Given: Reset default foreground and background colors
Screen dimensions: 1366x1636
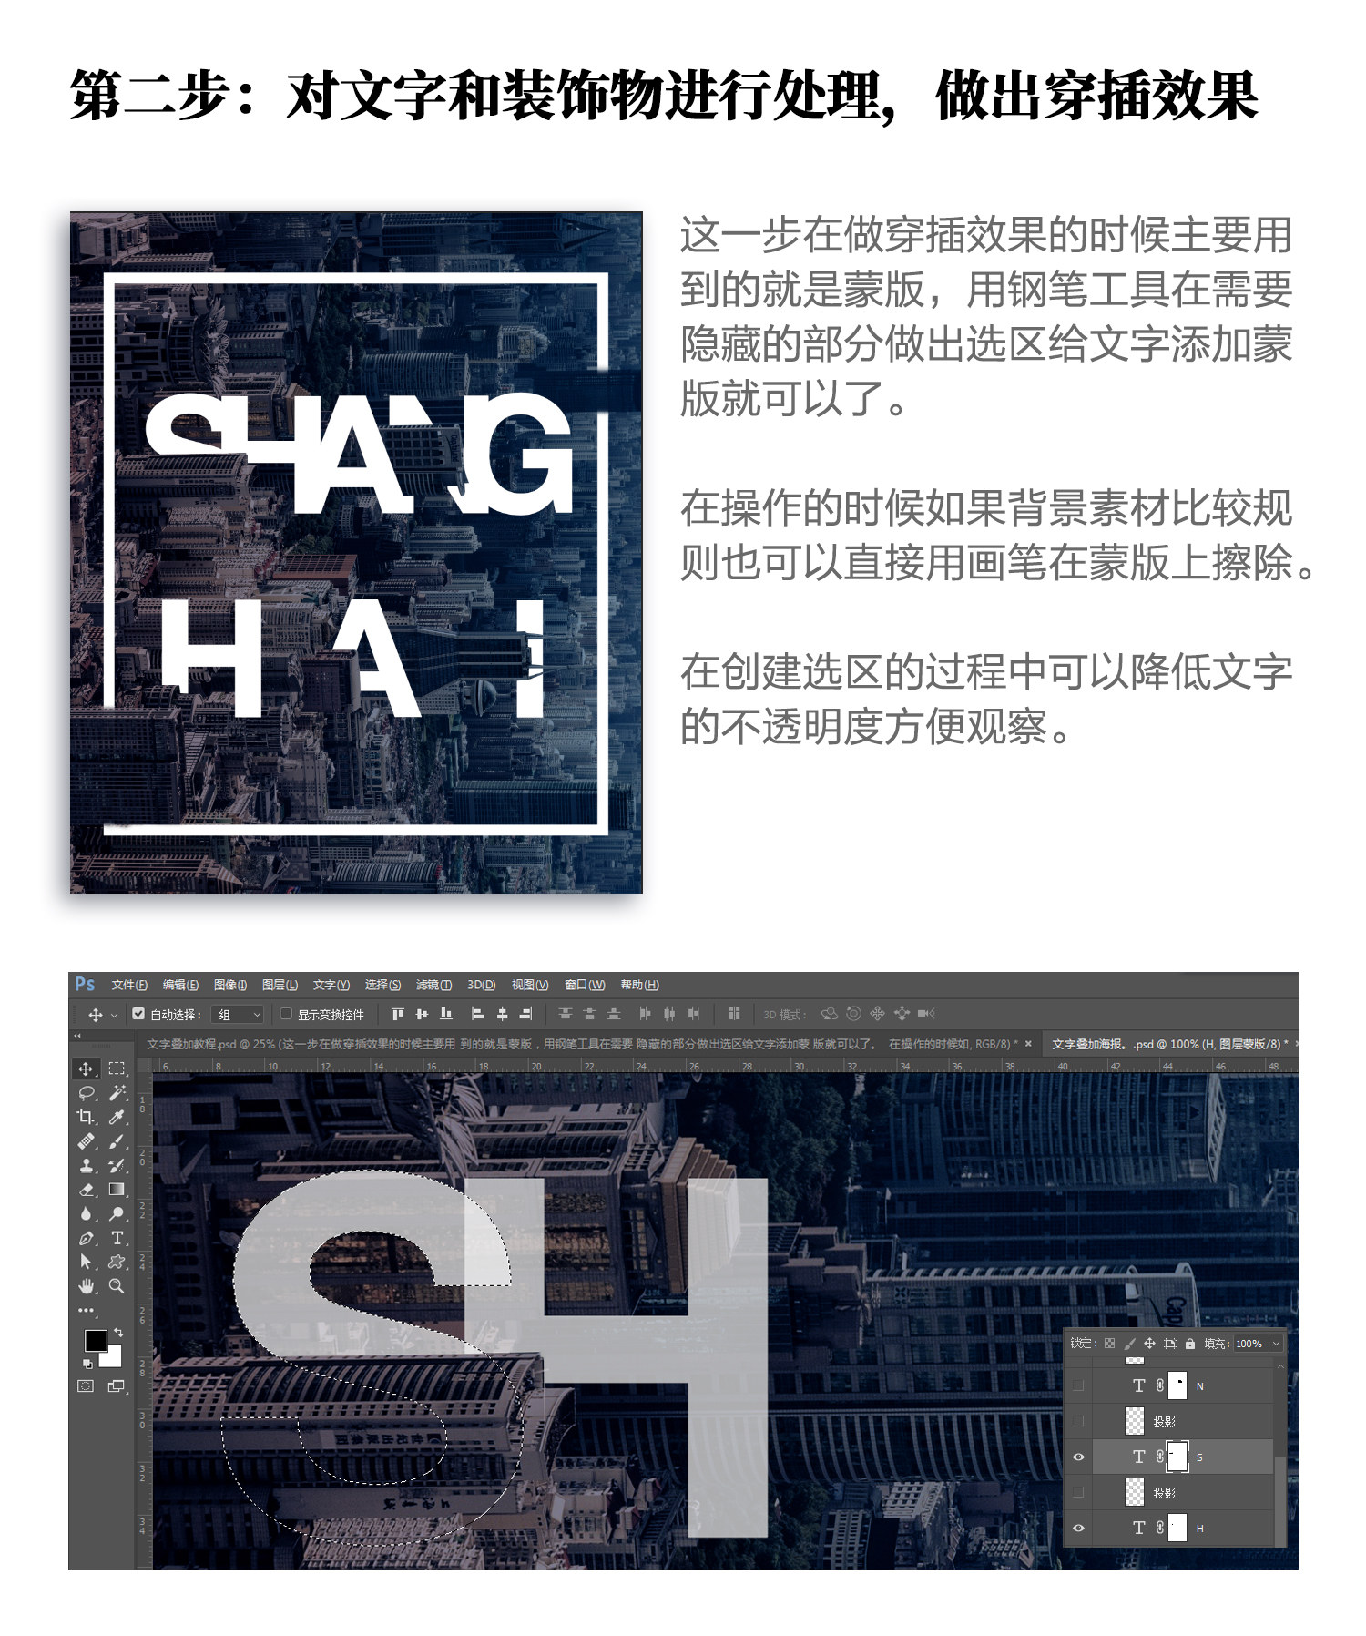Looking at the screenshot, I should coord(87,1364).
